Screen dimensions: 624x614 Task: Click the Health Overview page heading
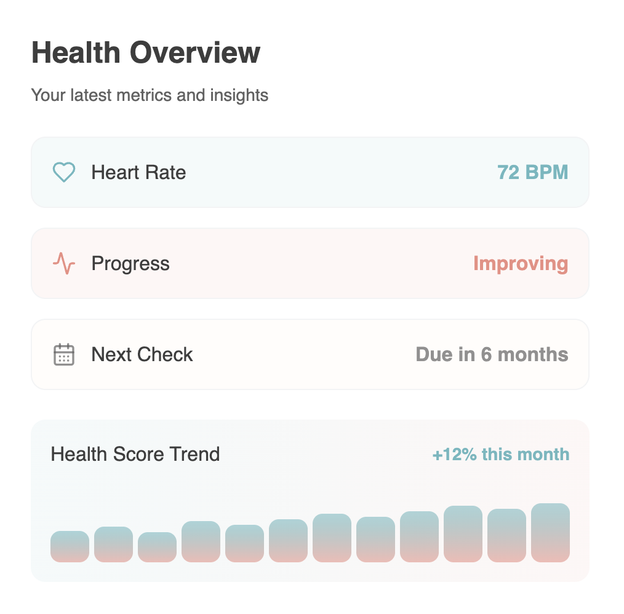146,53
